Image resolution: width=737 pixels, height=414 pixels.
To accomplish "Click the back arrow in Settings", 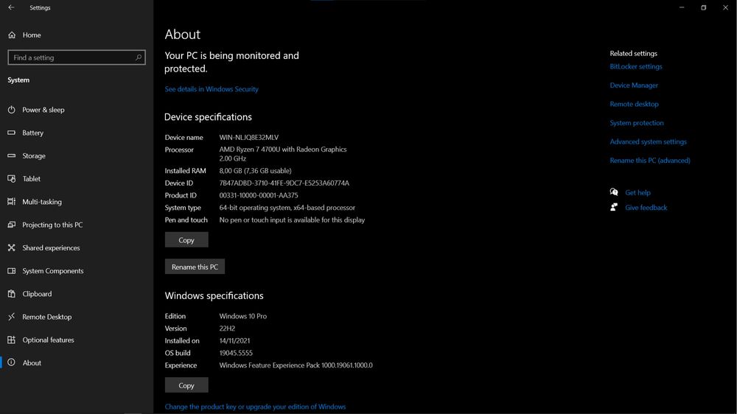I will tap(11, 7).
